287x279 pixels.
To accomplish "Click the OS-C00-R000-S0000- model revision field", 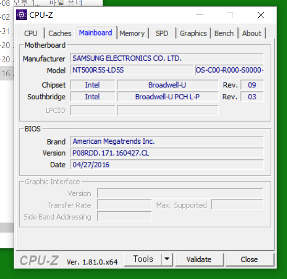I will (229, 70).
